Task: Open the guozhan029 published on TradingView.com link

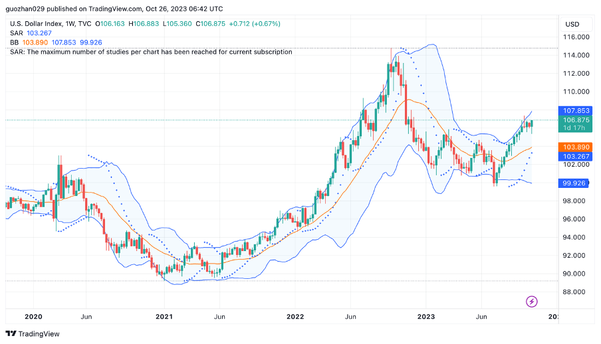Action: pyautogui.click(x=114, y=9)
